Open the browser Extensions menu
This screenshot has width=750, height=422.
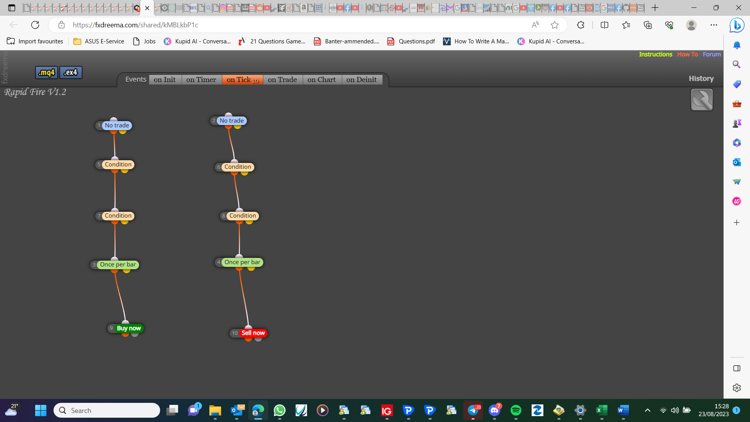point(580,25)
